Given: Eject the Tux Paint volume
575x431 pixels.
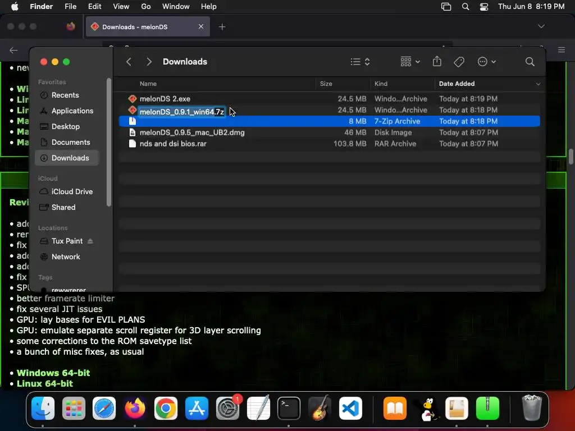Looking at the screenshot, I should (90, 241).
